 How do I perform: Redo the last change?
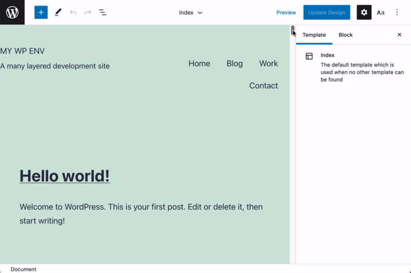[88, 12]
